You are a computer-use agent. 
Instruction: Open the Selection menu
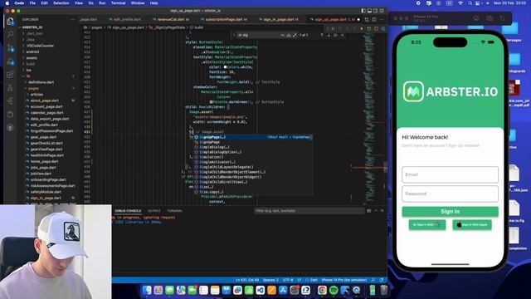[x=61, y=3]
